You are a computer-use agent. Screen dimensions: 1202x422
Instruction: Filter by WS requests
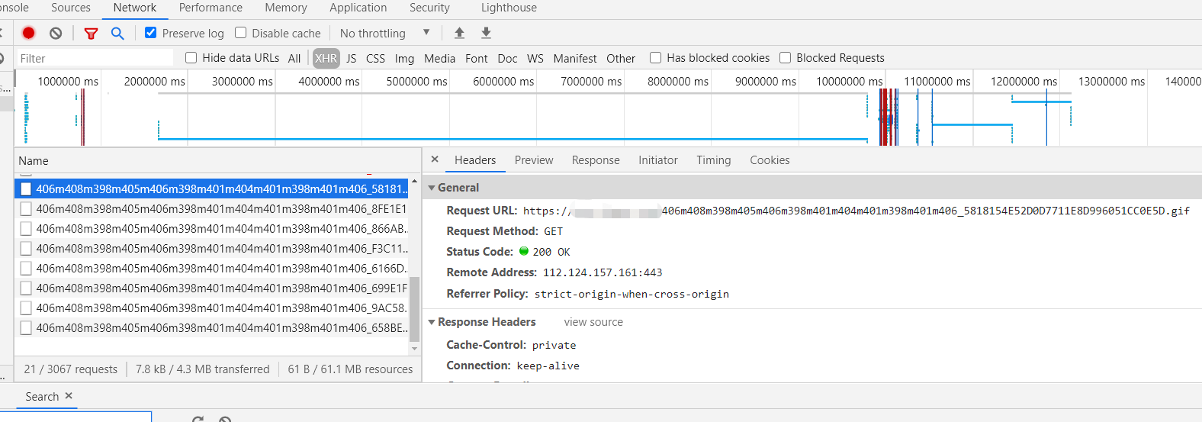(x=535, y=59)
